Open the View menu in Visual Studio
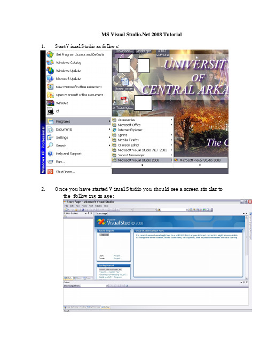The image size is (268, 346). pos(78,206)
